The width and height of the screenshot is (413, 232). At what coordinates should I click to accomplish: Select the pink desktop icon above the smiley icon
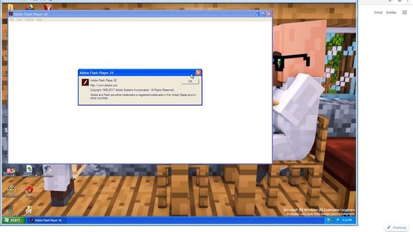pos(11,171)
